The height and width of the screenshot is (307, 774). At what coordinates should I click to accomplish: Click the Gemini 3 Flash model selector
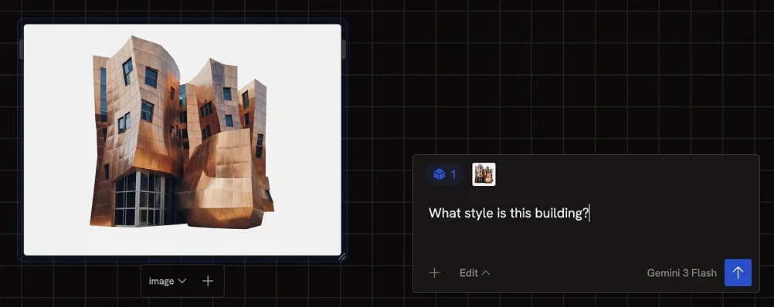coord(681,272)
